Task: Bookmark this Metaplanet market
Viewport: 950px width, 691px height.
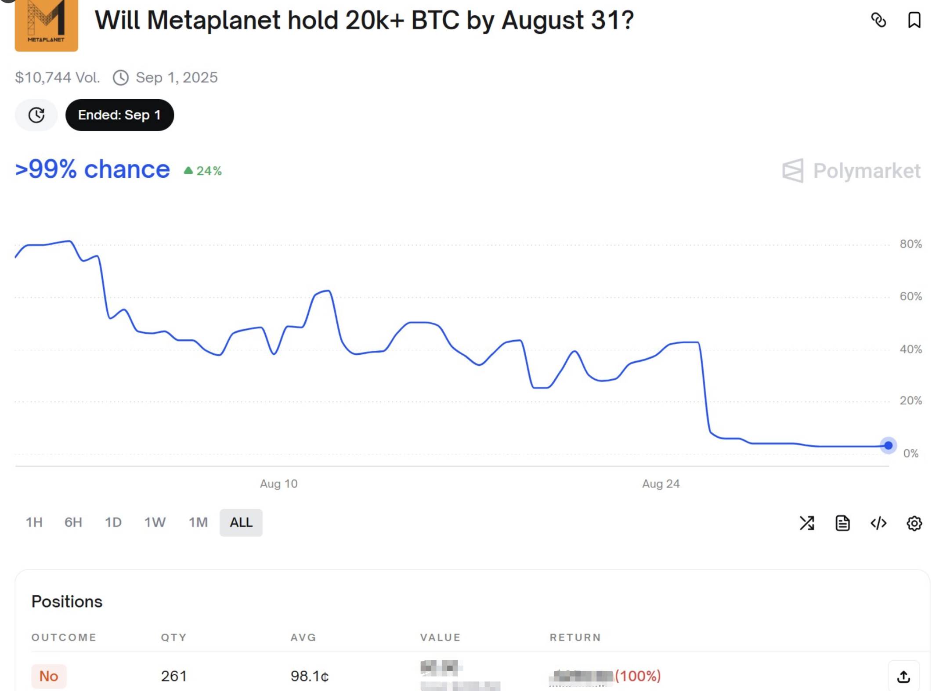Action: point(914,20)
